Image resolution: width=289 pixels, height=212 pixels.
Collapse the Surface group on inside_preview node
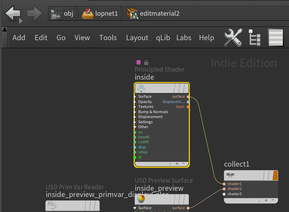(x=135, y=208)
